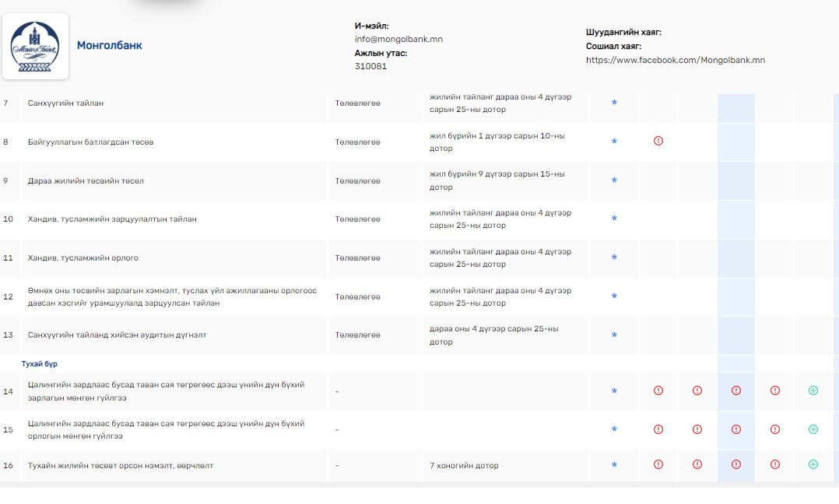Click the blue asterisk in row 12
The height and width of the screenshot is (504, 839).
tap(614, 296)
